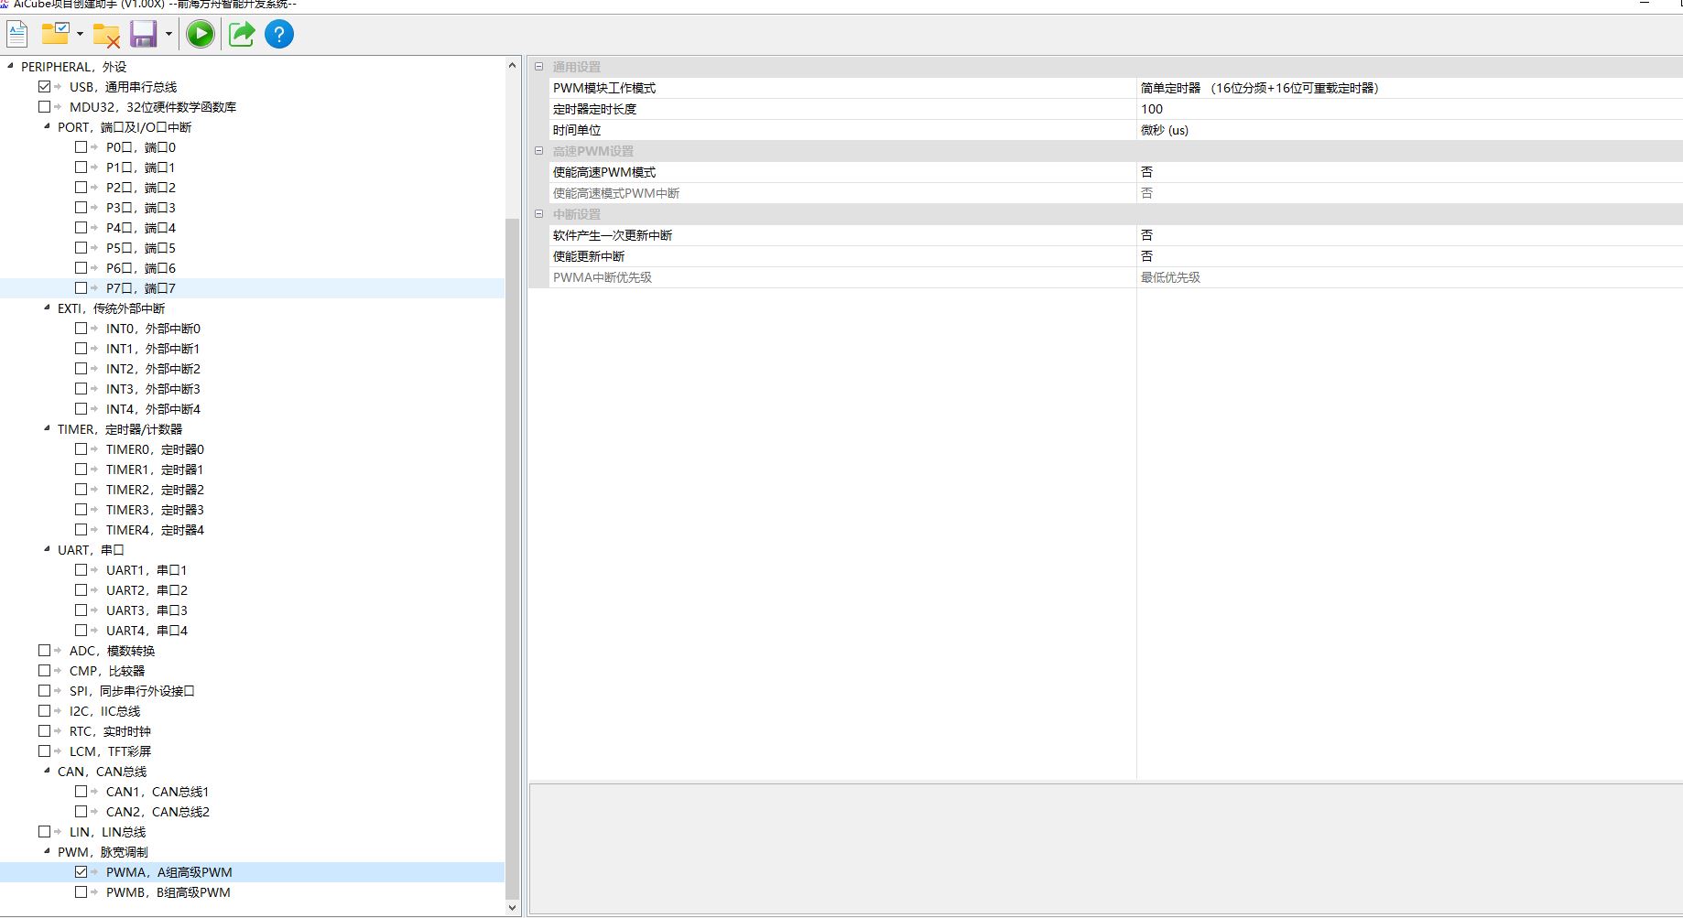Click the new project document icon
Screen dimensions: 1683x918
17,35
